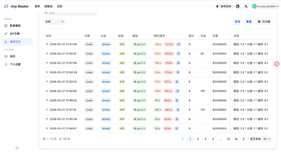Click the 查询 query button
This screenshot has width=281, height=153.
pos(237,22)
